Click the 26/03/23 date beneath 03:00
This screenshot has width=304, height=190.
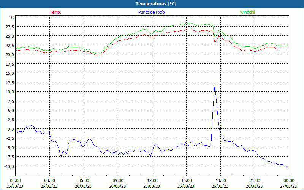tap(49, 186)
